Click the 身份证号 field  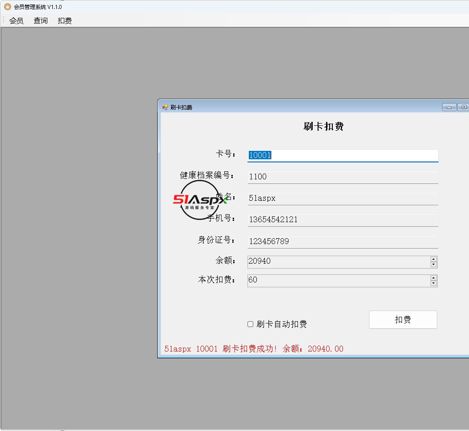click(x=343, y=242)
